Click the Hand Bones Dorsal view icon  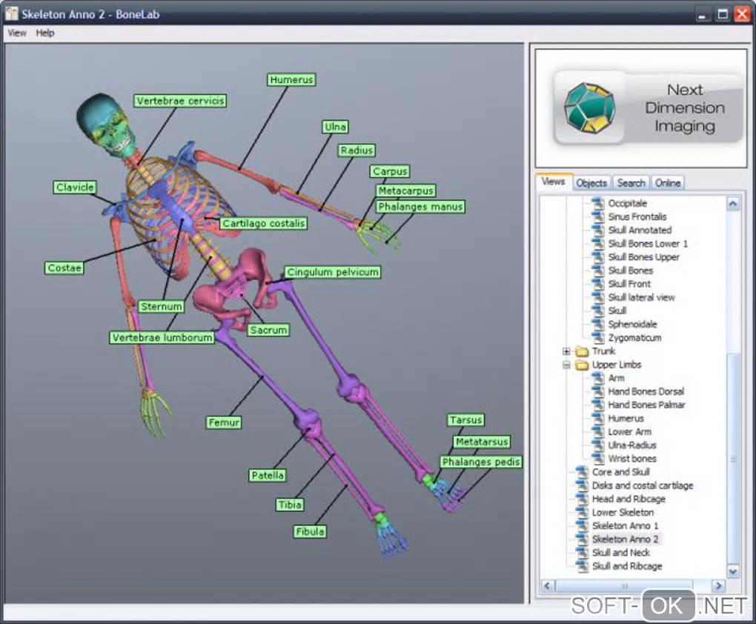(x=598, y=391)
